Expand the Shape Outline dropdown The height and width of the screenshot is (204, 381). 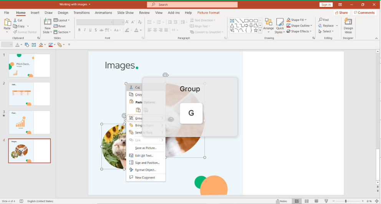point(312,26)
